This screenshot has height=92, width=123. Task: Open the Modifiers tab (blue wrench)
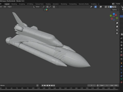[x=121, y=66]
